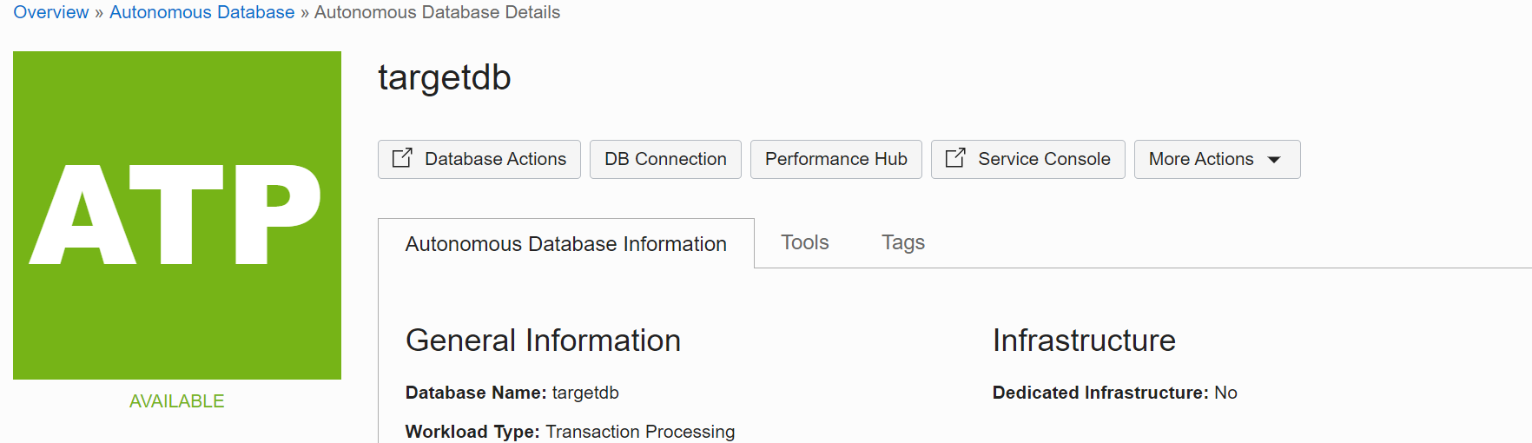Open the Performance Hub
1532x443 pixels.
click(x=835, y=160)
